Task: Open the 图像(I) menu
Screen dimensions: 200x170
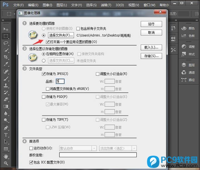Action: click(47, 5)
